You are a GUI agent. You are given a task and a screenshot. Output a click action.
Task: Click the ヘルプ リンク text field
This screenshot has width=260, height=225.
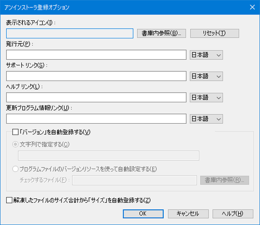coord(96,97)
